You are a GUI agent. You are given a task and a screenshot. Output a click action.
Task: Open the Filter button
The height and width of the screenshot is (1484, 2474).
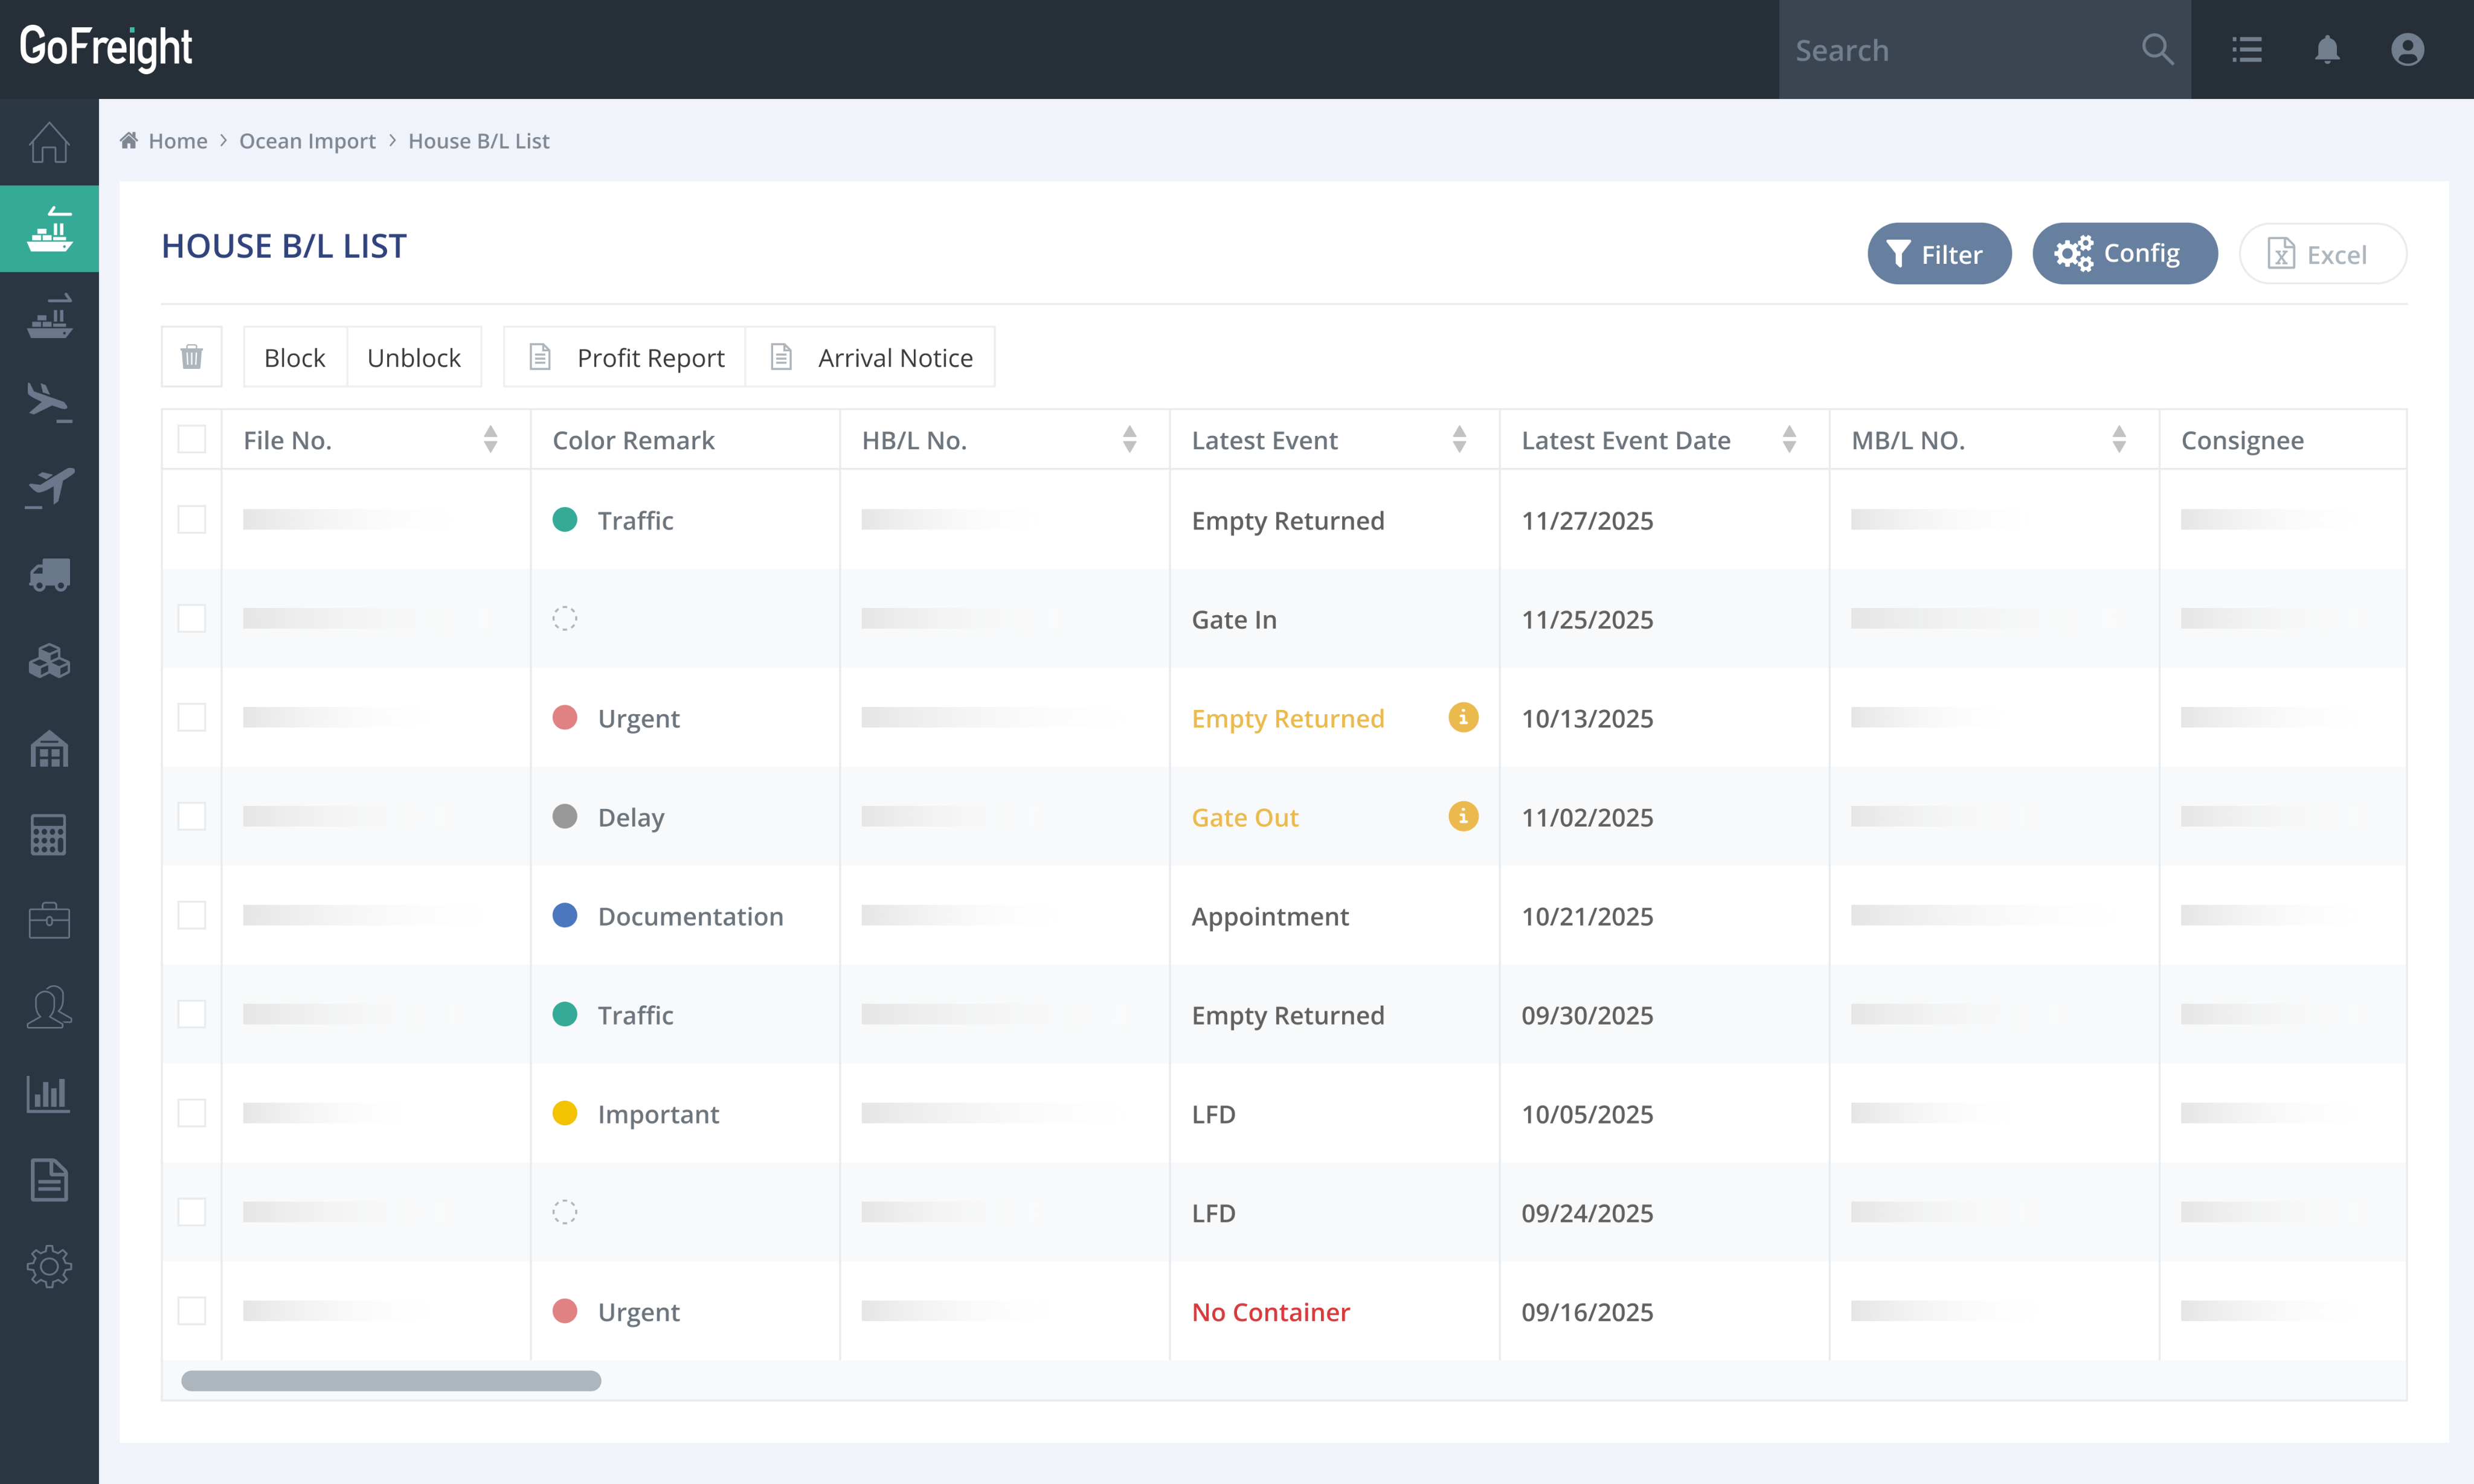click(1939, 253)
